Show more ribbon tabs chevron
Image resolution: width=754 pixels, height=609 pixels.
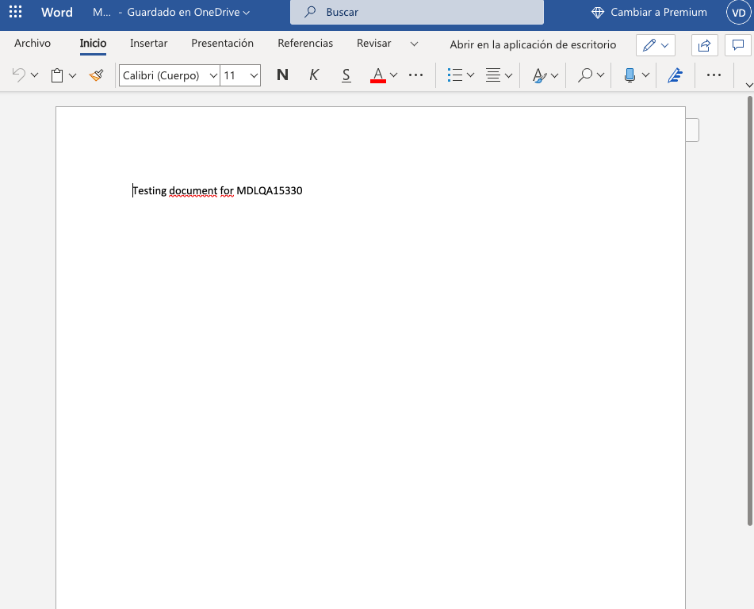pyautogui.click(x=414, y=44)
